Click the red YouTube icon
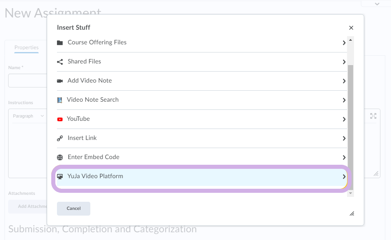 [x=60, y=119]
